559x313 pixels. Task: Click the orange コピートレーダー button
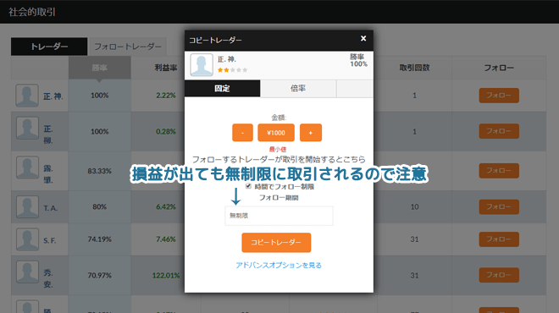[x=276, y=243]
